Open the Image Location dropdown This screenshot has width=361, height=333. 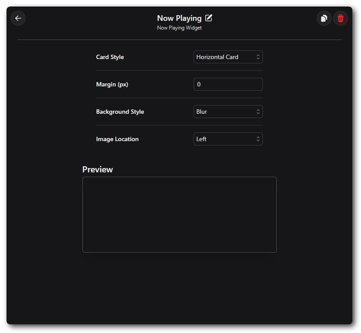228,139
